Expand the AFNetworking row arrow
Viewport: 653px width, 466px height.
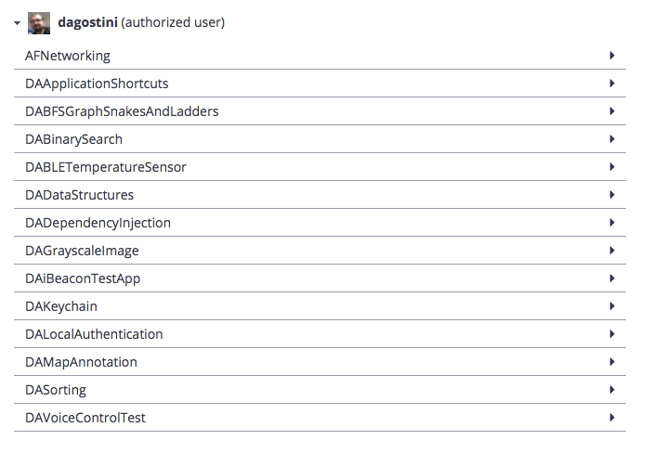[612, 56]
